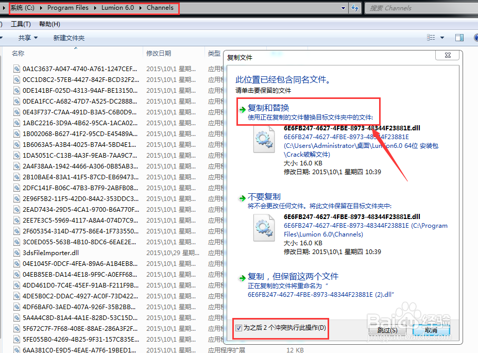This screenshot has width=478, height=353.
Task: Select file name 5F672C7F-7F68-408E-88AE-286A3F2F...
Action: point(80,329)
